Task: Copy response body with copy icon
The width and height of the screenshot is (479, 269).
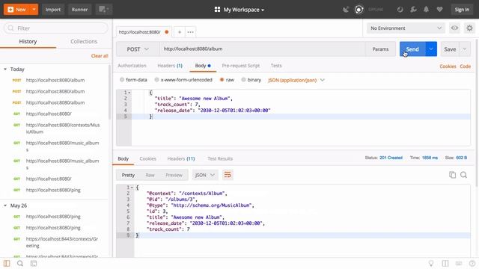Action: point(452,175)
